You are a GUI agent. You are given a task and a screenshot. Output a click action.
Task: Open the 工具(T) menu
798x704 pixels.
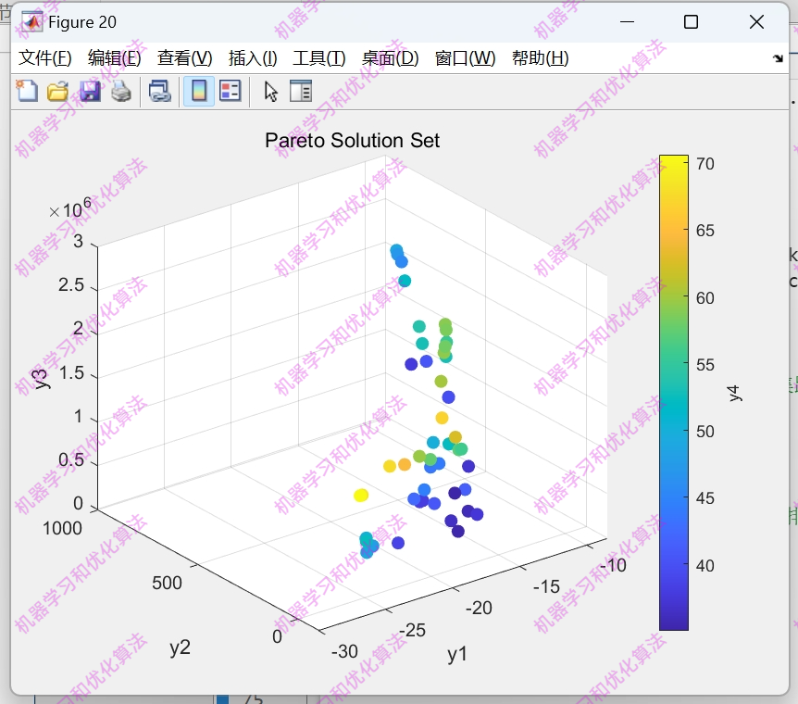[319, 58]
